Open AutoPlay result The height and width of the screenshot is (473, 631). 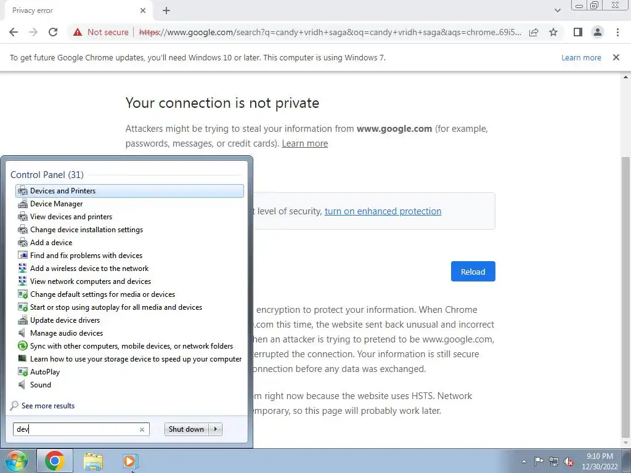coord(129,371)
